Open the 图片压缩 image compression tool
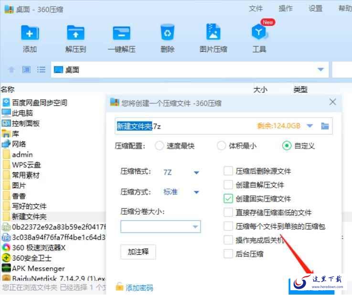 (213, 32)
